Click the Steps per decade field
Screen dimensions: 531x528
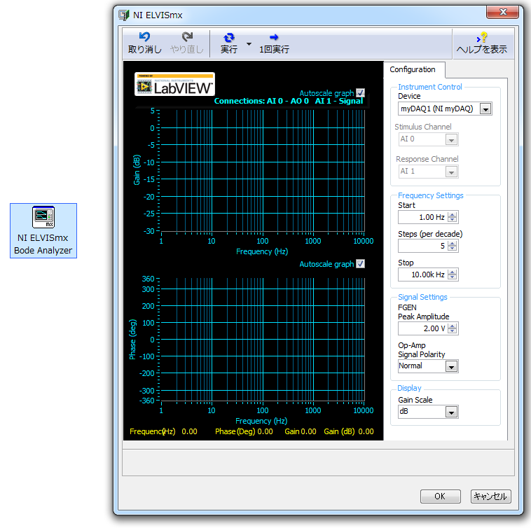tap(422, 246)
